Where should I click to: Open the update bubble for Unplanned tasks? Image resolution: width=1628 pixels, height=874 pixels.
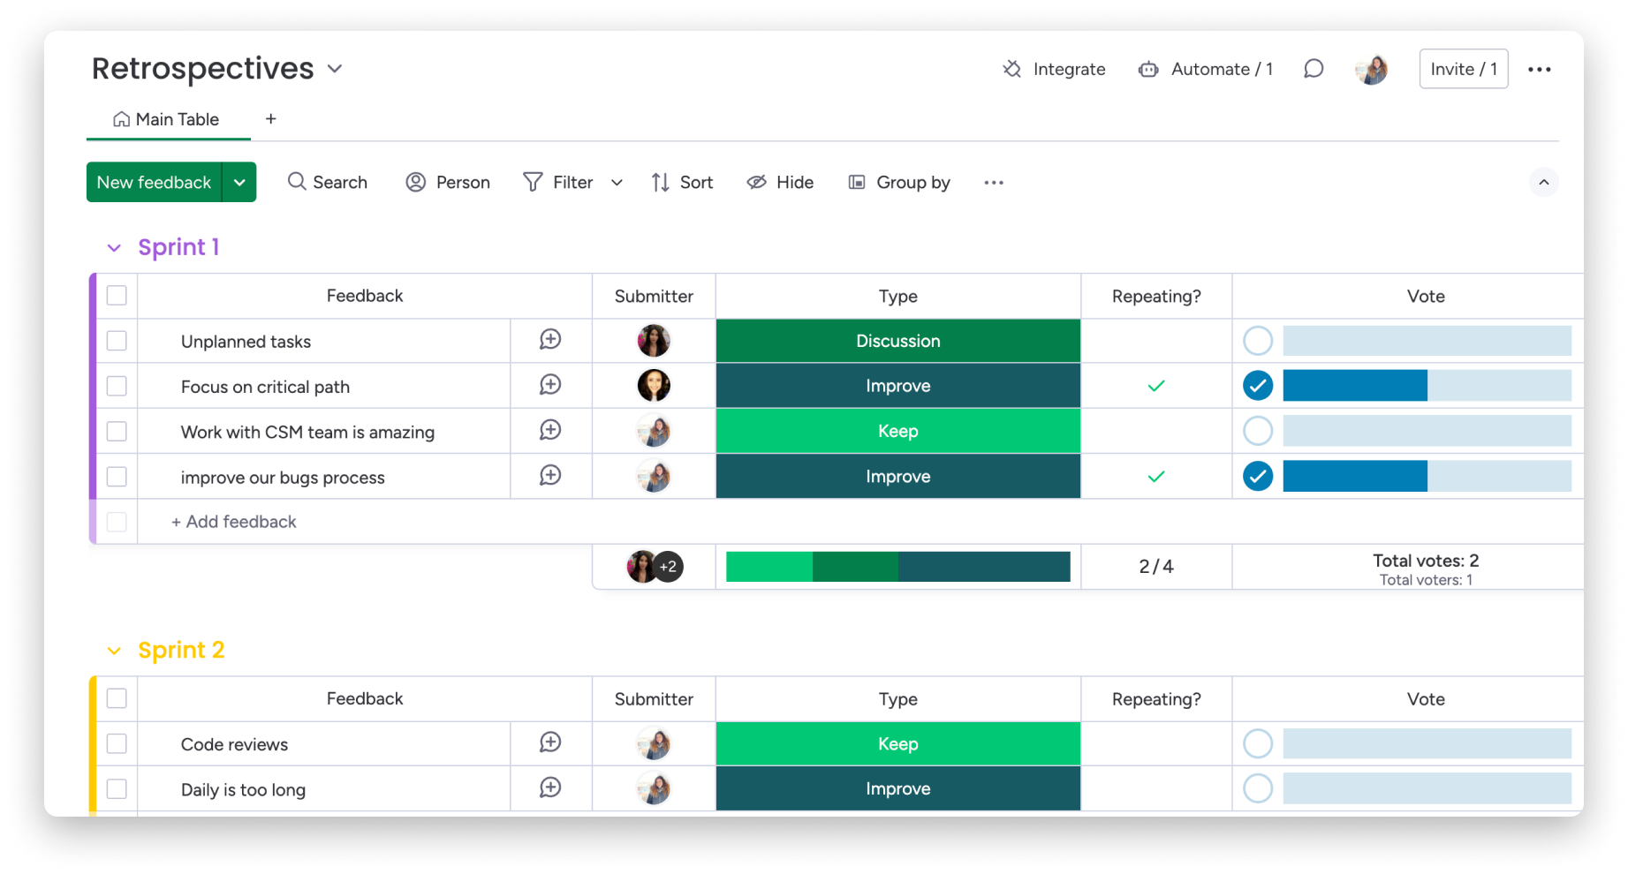tap(550, 340)
